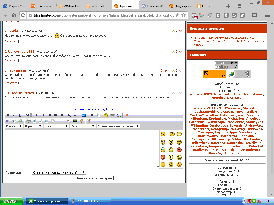Bookmark this page with the star icon
Viewport: 274px width, 205px height.
(183, 15)
